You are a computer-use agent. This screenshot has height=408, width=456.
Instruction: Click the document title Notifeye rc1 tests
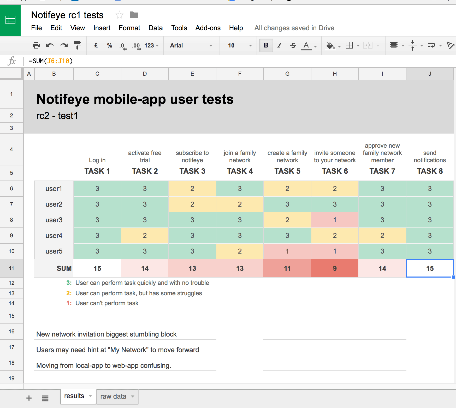(67, 15)
